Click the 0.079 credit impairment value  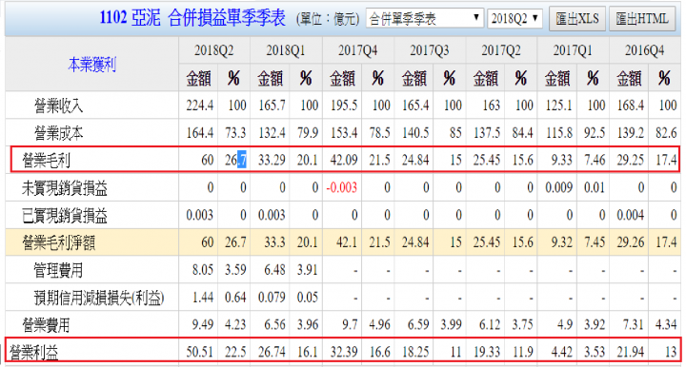pyautogui.click(x=272, y=298)
